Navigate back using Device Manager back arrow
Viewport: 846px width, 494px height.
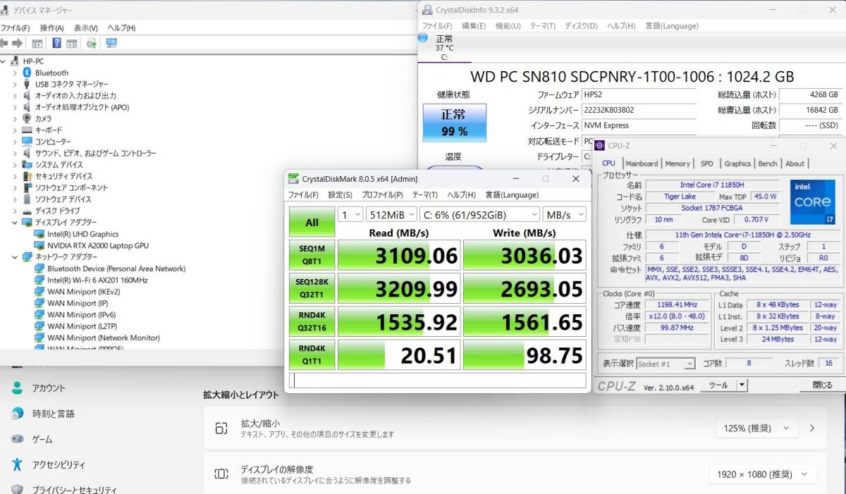(x=6, y=43)
